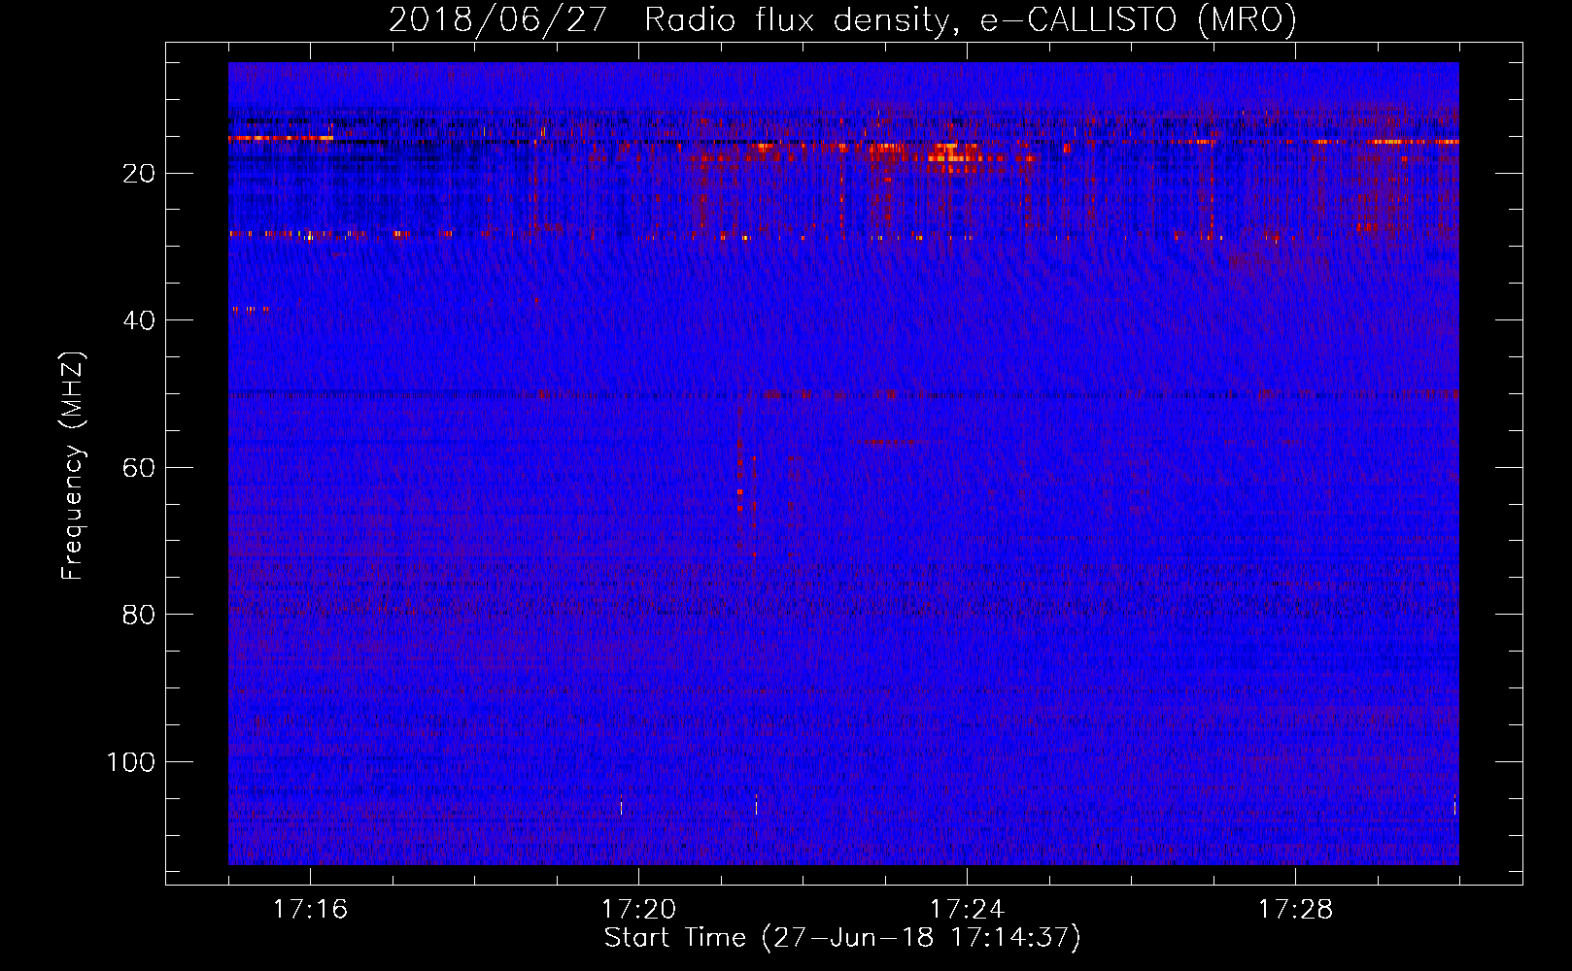Click the 20 frequency tick label
This screenshot has height=971, width=1572.
pos(139,174)
